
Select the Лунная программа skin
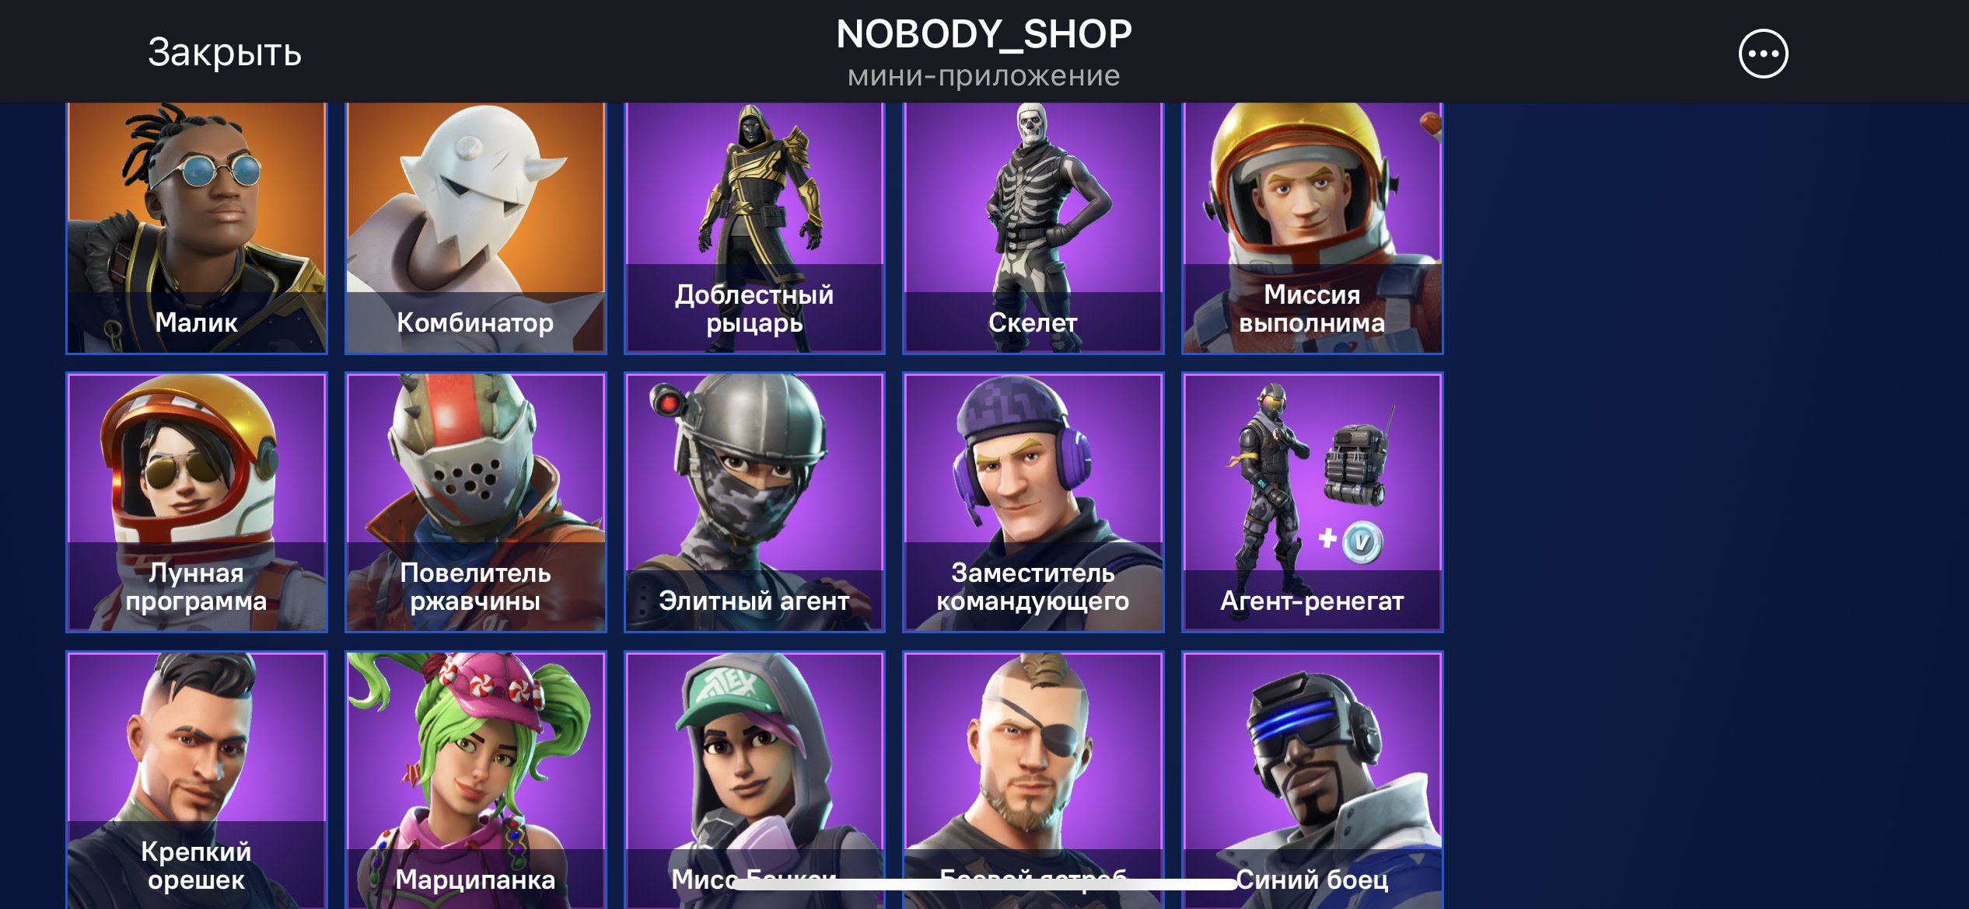point(197,502)
